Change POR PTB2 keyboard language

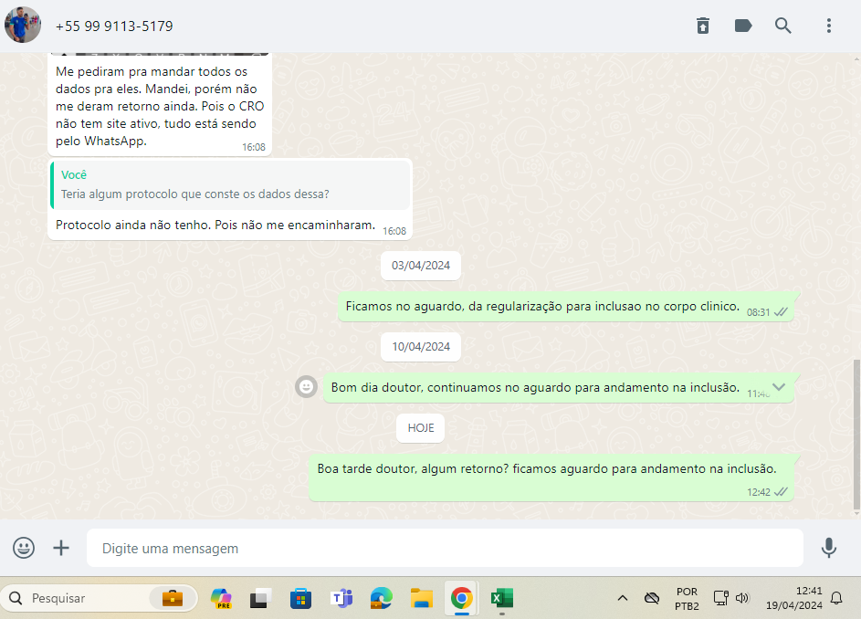coord(687,599)
